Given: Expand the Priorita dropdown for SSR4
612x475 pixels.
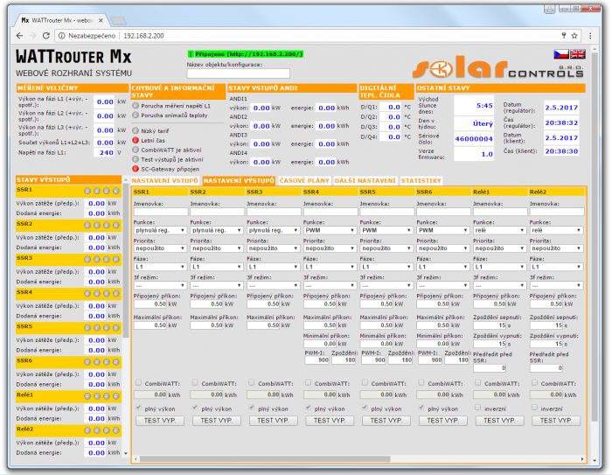Looking at the screenshot, I should tap(329, 248).
